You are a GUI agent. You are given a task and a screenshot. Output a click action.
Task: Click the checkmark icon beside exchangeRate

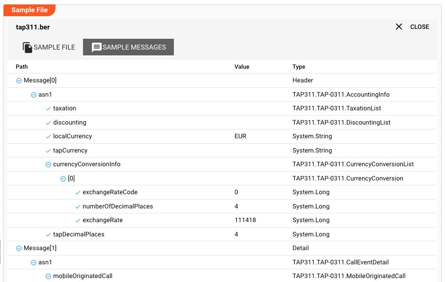click(x=78, y=220)
